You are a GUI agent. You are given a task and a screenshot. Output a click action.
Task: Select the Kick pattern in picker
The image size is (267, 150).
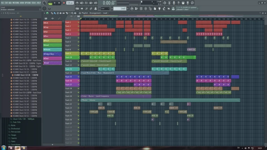pyautogui.click(x=52, y=23)
